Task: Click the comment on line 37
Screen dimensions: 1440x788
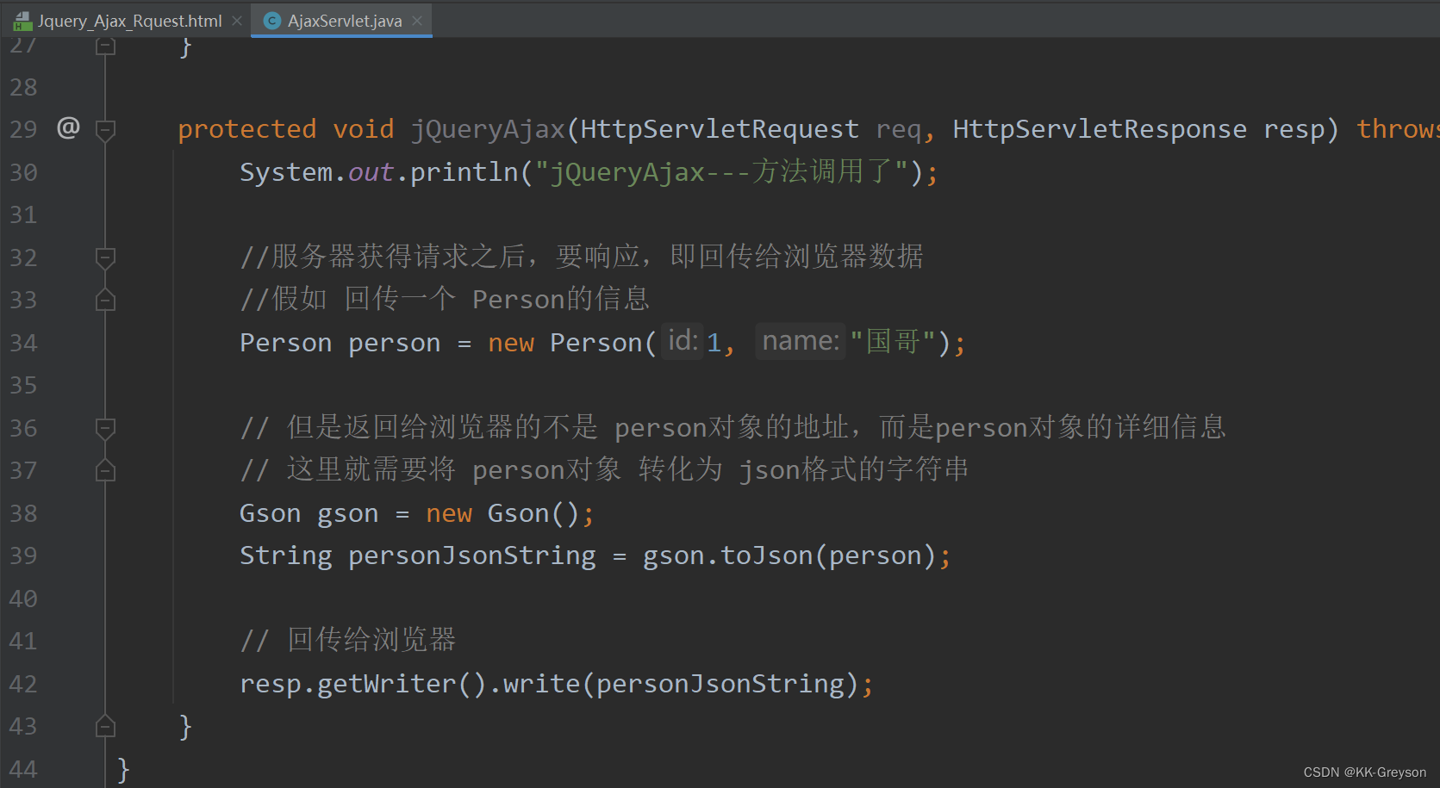Action: pos(605,469)
